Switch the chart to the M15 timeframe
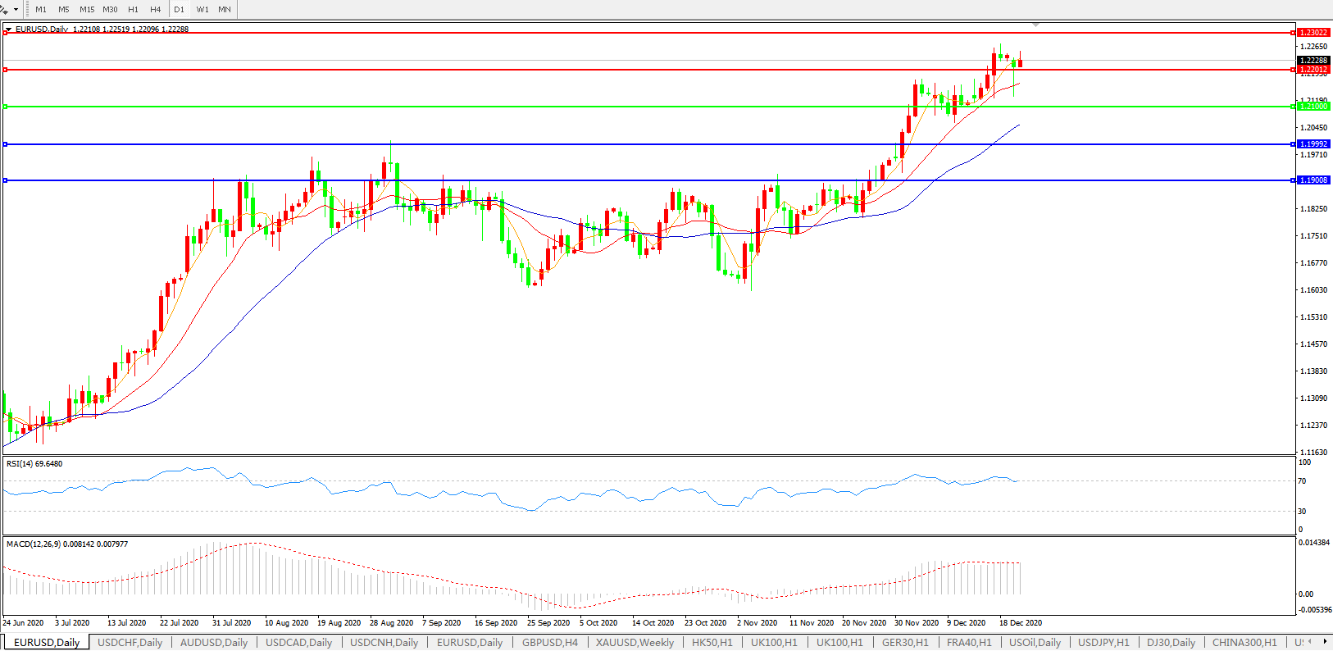Viewport: 1333px width, 651px height. pos(87,10)
